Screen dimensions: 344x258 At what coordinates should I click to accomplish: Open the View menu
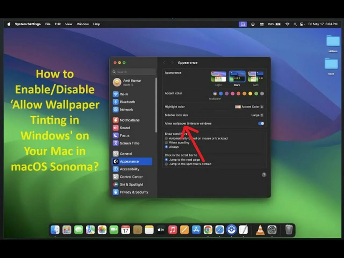click(x=69, y=24)
